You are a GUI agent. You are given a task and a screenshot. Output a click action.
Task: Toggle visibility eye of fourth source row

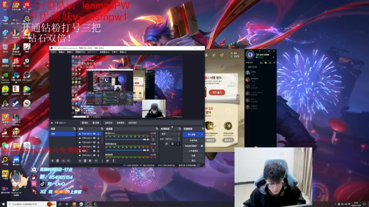(x=95, y=147)
